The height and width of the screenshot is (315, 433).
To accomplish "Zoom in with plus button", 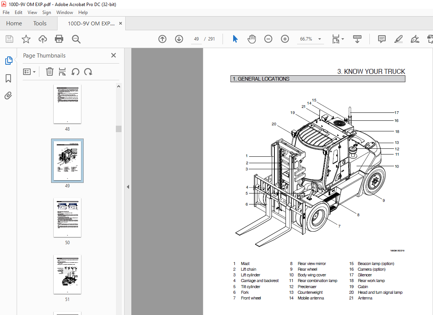I will [285, 39].
